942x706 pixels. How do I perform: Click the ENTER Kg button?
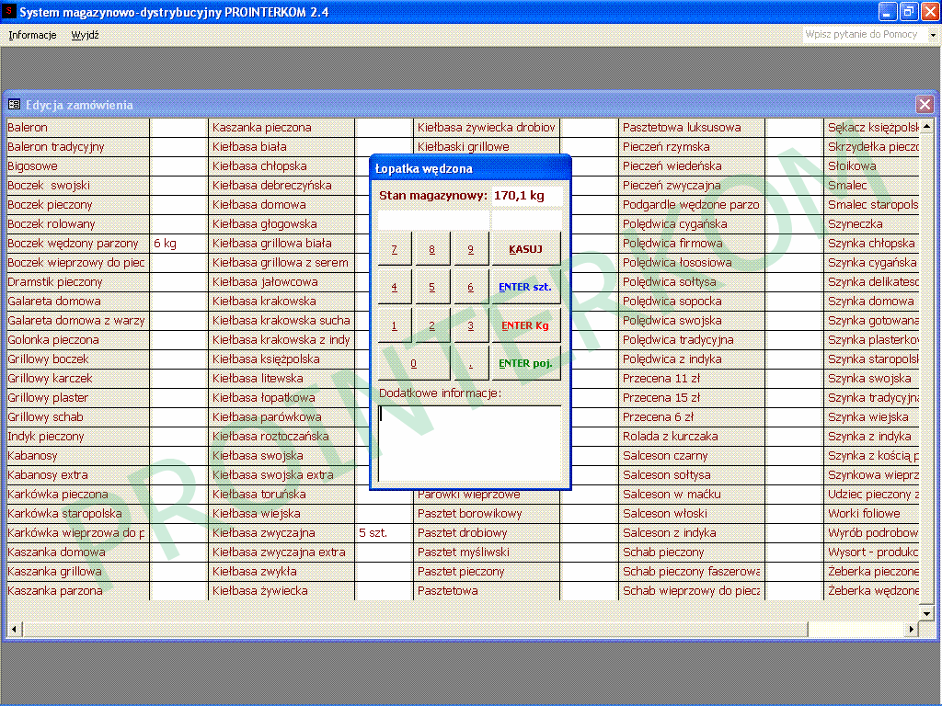point(525,325)
